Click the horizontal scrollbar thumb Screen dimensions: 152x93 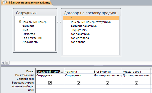[7, 63]
